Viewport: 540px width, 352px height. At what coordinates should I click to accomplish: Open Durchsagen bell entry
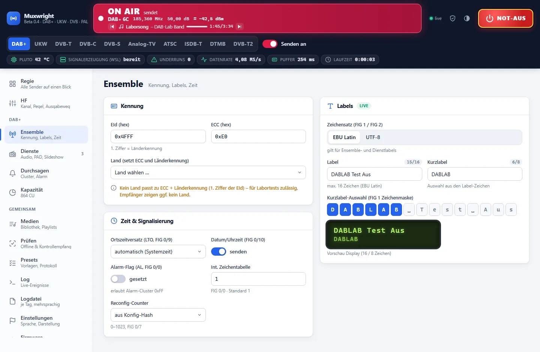click(x=46, y=173)
